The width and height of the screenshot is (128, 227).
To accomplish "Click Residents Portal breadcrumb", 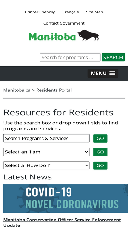I will [x=54, y=90].
